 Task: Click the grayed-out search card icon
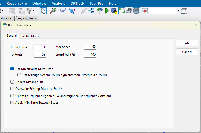(x=12, y=11)
